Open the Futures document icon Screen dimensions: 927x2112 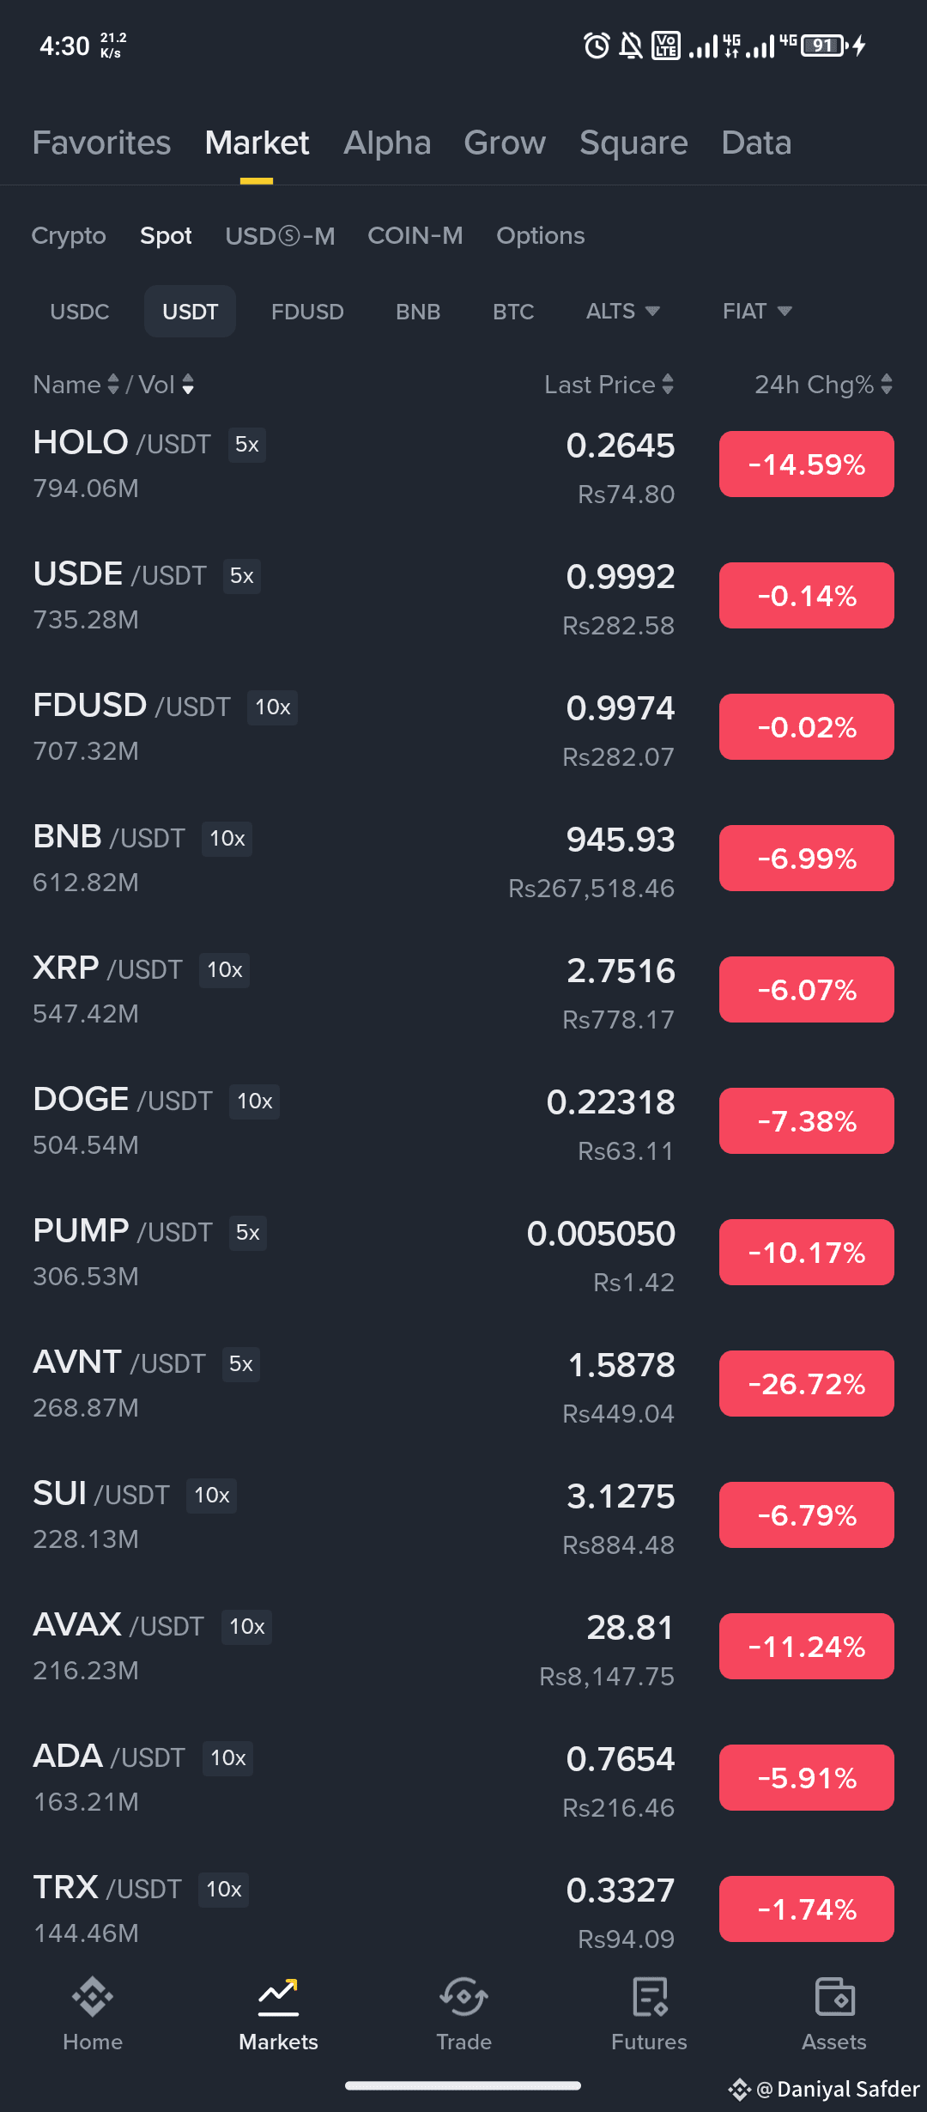(x=650, y=1996)
